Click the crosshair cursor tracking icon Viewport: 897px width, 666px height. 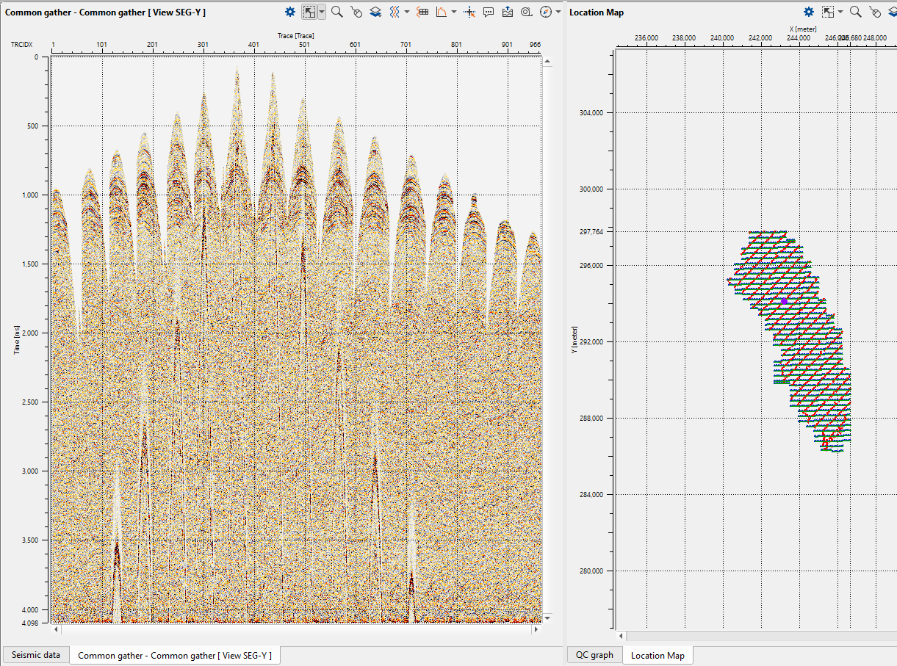click(x=470, y=12)
